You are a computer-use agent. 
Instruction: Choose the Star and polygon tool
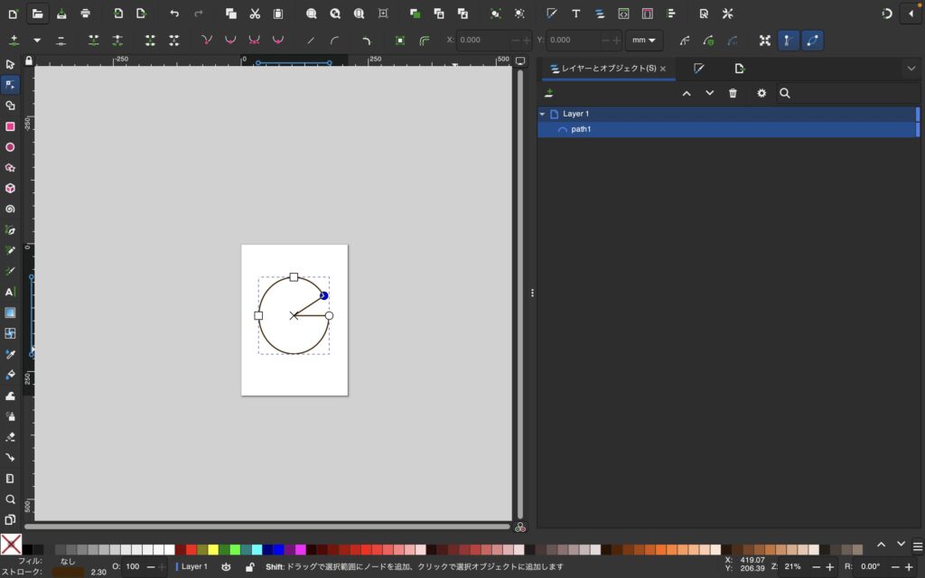(10, 167)
